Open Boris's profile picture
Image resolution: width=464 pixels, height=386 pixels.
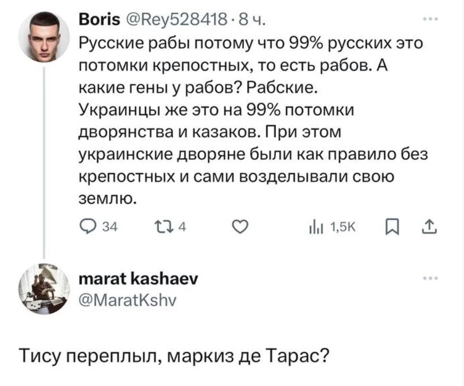pyautogui.click(x=44, y=37)
